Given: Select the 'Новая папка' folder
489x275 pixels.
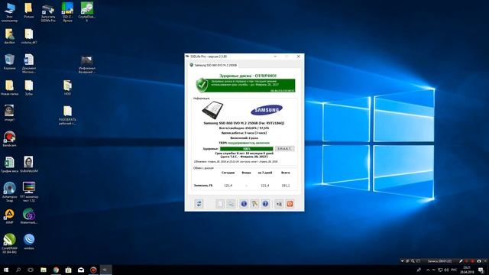Looking at the screenshot, I should (x=9, y=88).
